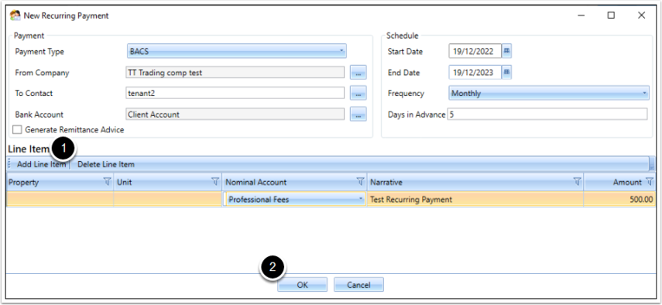Expand the Professional Fees nominal account dropdown
The image size is (662, 305).
tap(295, 200)
